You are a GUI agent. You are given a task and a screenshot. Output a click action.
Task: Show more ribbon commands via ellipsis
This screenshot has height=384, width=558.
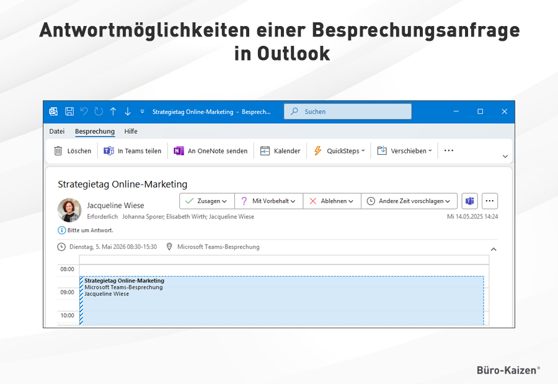tap(449, 151)
